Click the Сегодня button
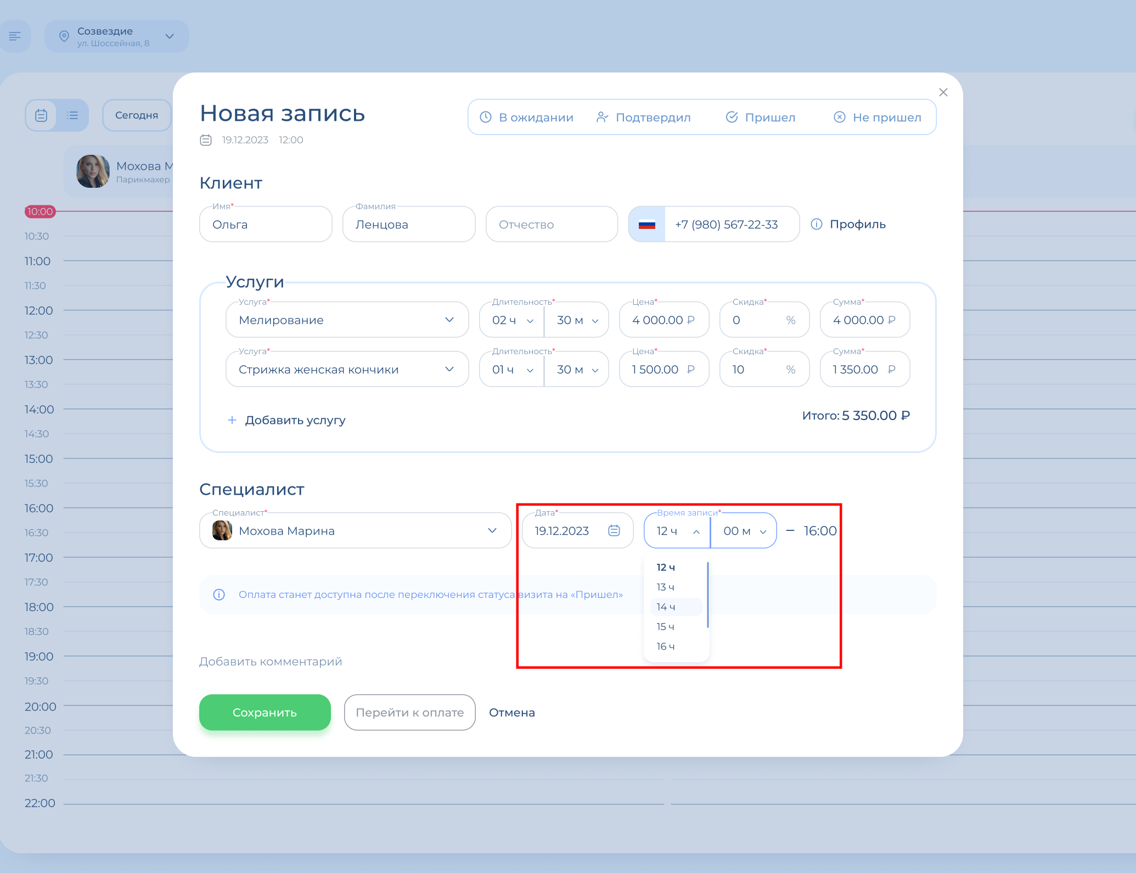Viewport: 1136px width, 873px height. click(137, 115)
